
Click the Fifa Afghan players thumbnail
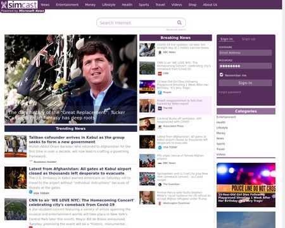click(147, 161)
